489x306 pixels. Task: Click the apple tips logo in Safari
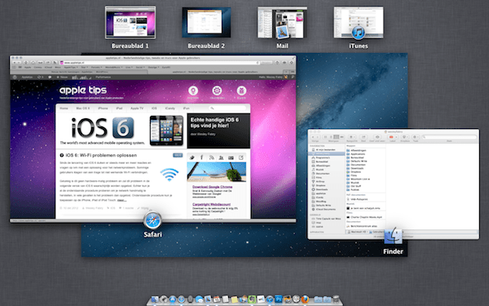(x=83, y=91)
